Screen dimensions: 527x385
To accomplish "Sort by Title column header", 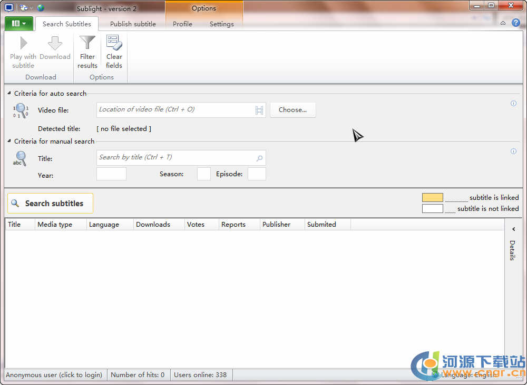I will click(20, 225).
